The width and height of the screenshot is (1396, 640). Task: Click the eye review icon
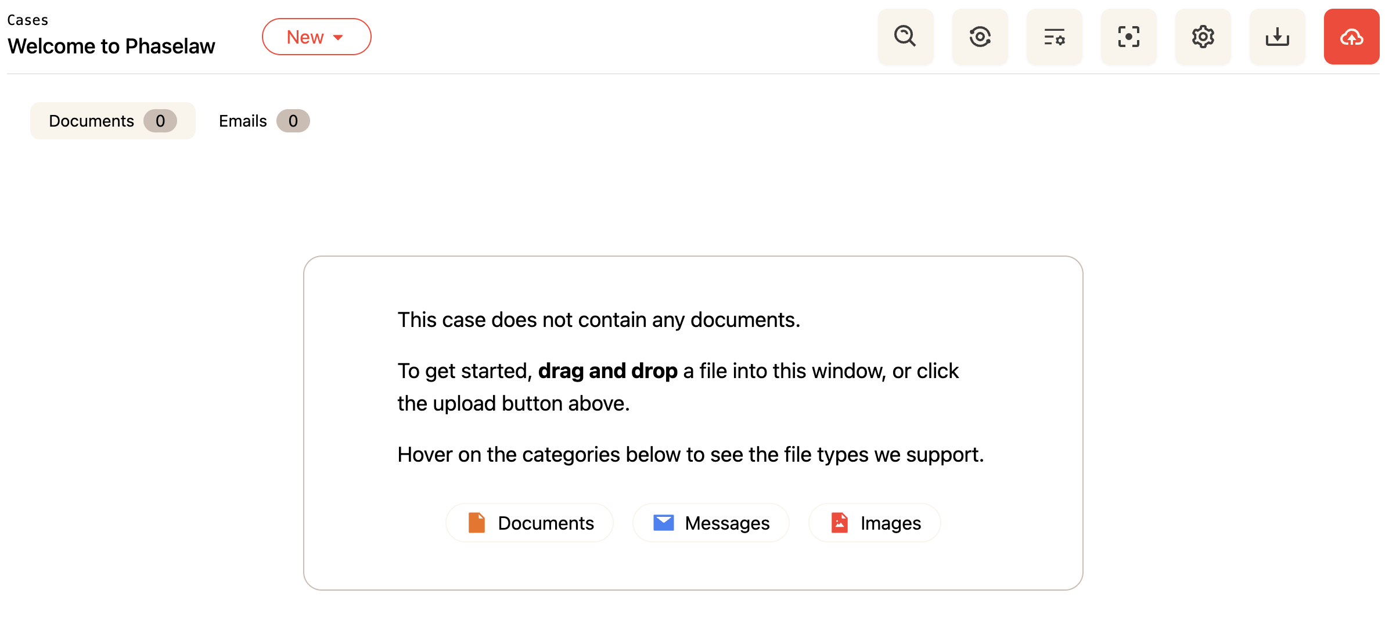[980, 37]
